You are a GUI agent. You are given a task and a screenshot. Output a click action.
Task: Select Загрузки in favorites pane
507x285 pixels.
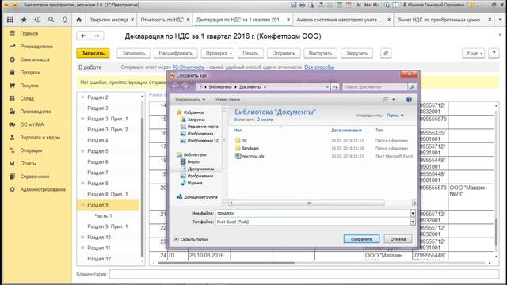coord(196,120)
